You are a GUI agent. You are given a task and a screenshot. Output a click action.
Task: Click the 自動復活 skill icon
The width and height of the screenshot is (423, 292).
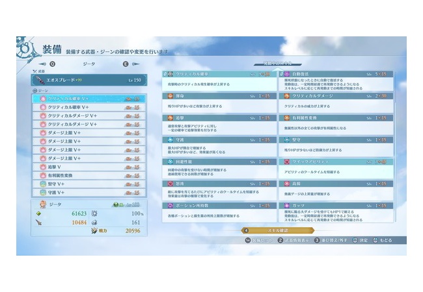click(287, 74)
